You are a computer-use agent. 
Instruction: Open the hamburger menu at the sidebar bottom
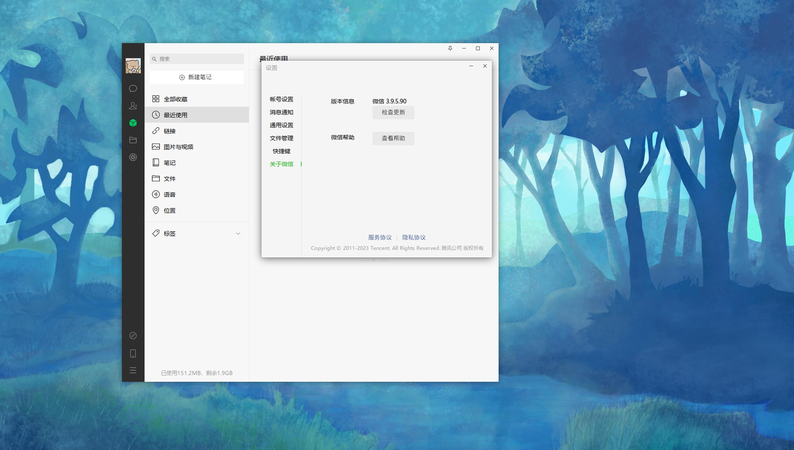pyautogui.click(x=132, y=370)
